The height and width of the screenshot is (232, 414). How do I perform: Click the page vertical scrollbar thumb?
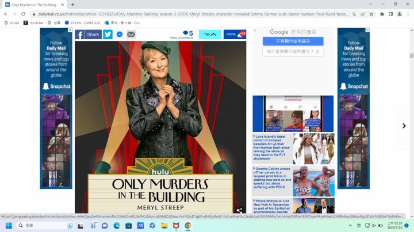[x=411, y=56]
